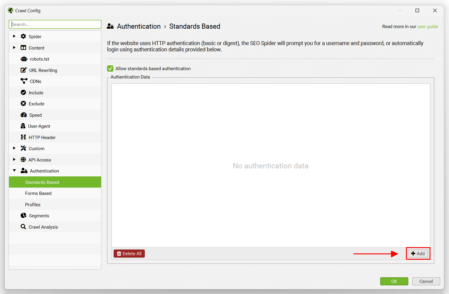Switch to Forms Based authentication
This screenshot has height=294, width=449.
[x=38, y=193]
